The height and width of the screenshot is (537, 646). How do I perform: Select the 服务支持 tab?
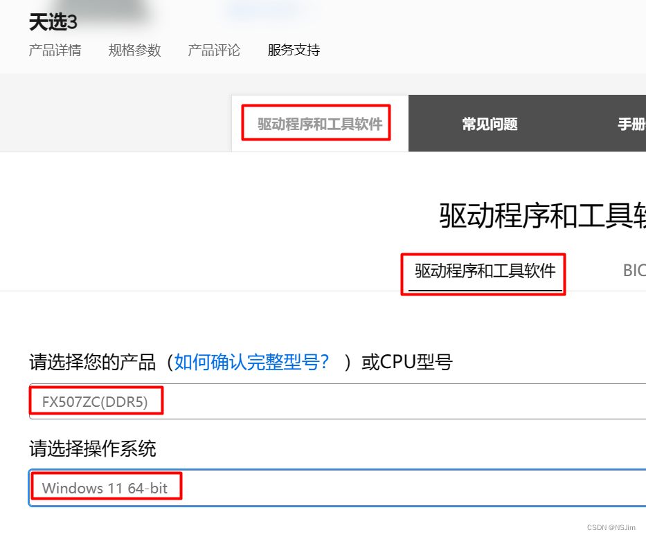(x=294, y=51)
